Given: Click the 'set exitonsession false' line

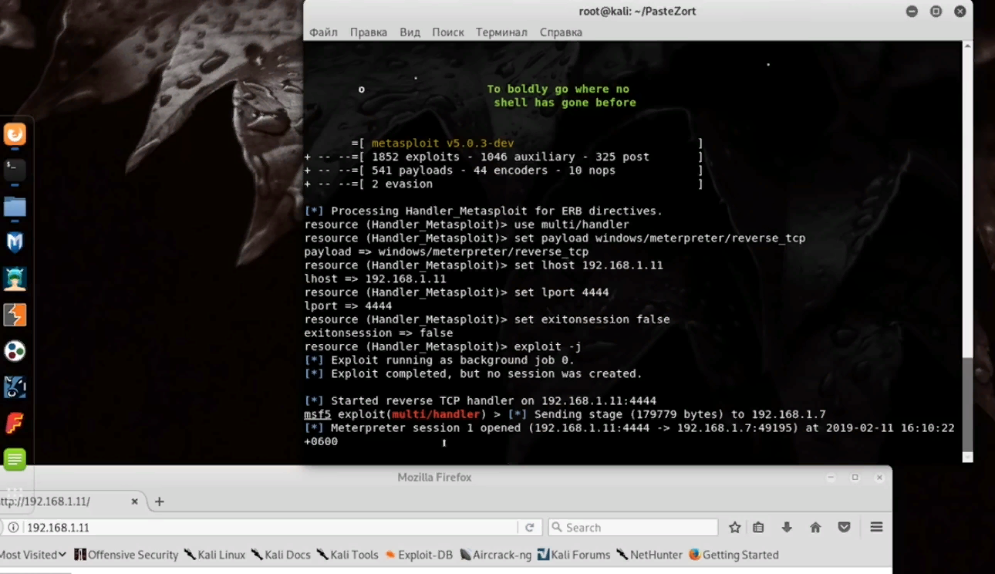Looking at the screenshot, I should pos(487,319).
